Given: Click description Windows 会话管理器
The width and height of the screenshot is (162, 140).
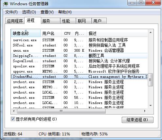Looking at the screenshot, I should tap(106, 50).
